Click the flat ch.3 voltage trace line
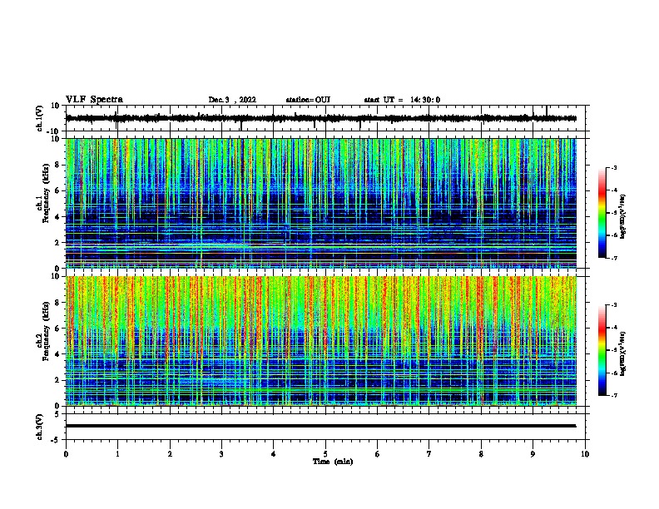This screenshot has width=659, height=509. pos(320,426)
